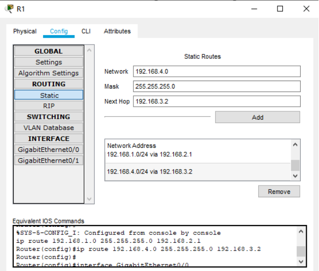Click the ip route 192.168.1.0 command line

pos(108,241)
